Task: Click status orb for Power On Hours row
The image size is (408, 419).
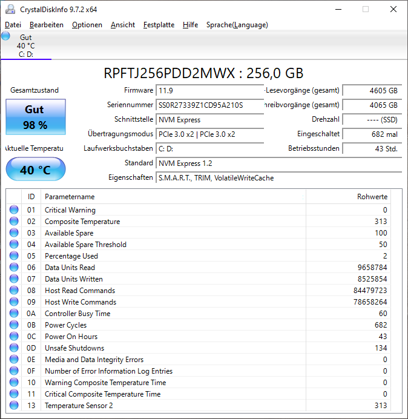Action: [x=14, y=336]
